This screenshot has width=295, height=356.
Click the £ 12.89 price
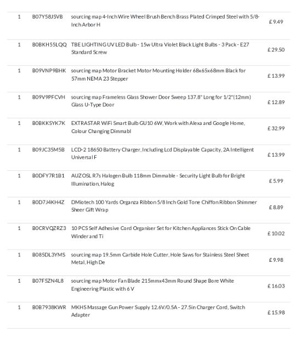276,102
